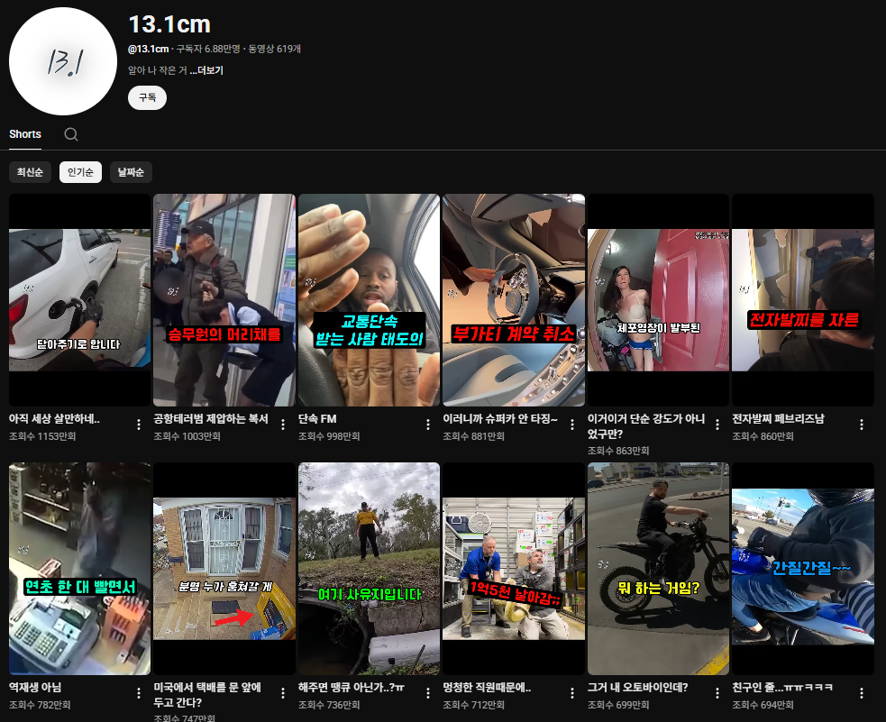
Task: Open more options for '멍청한 직원때문에..' video
Action: [572, 693]
